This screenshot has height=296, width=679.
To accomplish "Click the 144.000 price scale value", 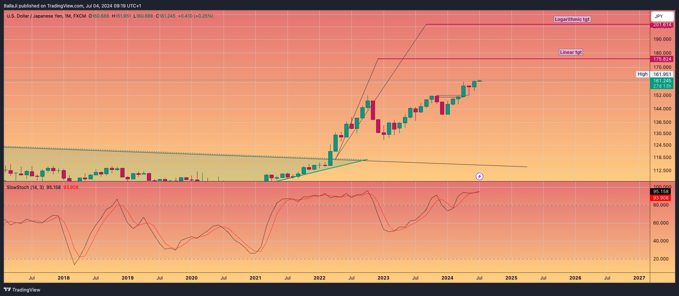I will (662, 109).
